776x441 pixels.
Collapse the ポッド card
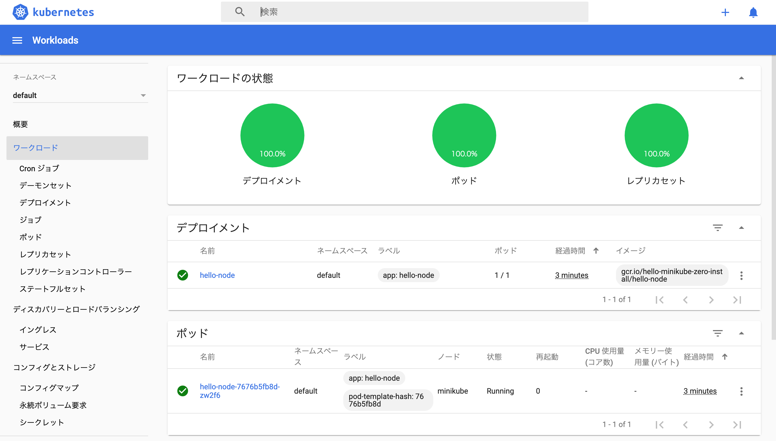(742, 333)
